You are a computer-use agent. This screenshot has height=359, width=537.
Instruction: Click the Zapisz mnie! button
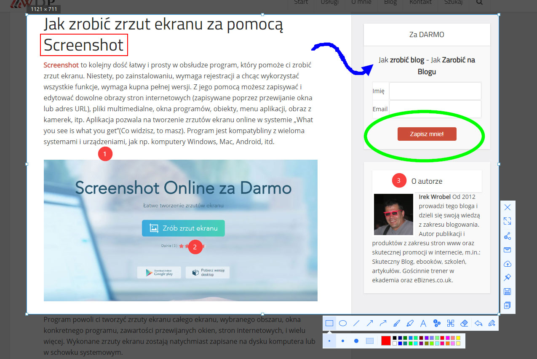pos(427,134)
